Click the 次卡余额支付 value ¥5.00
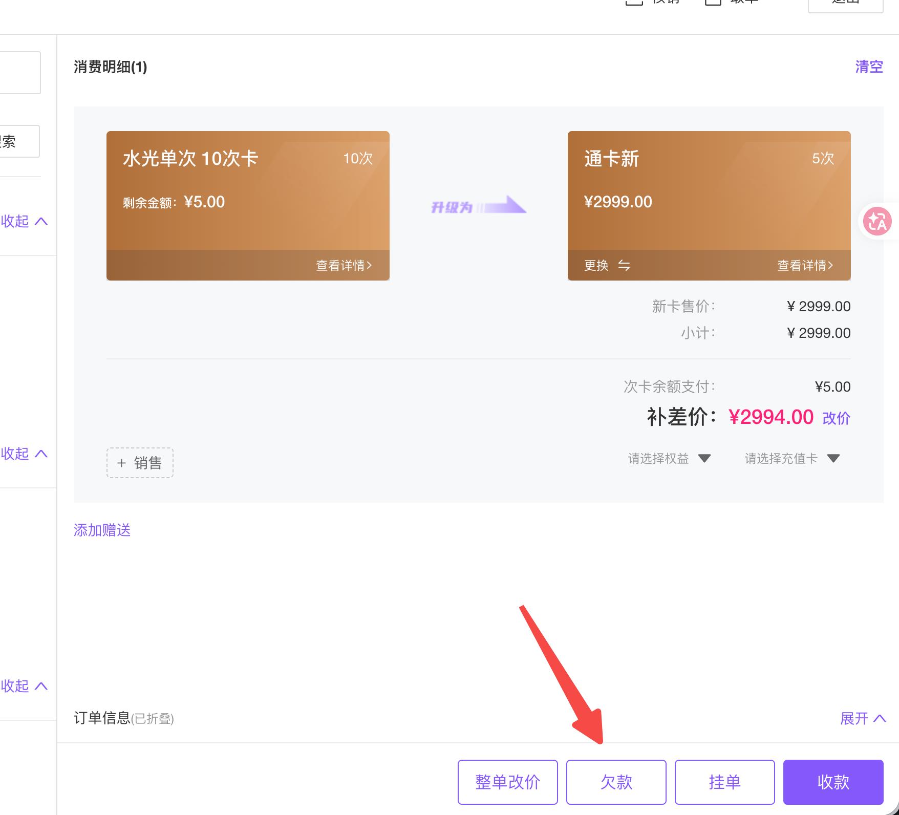The height and width of the screenshot is (815, 899). 832,387
